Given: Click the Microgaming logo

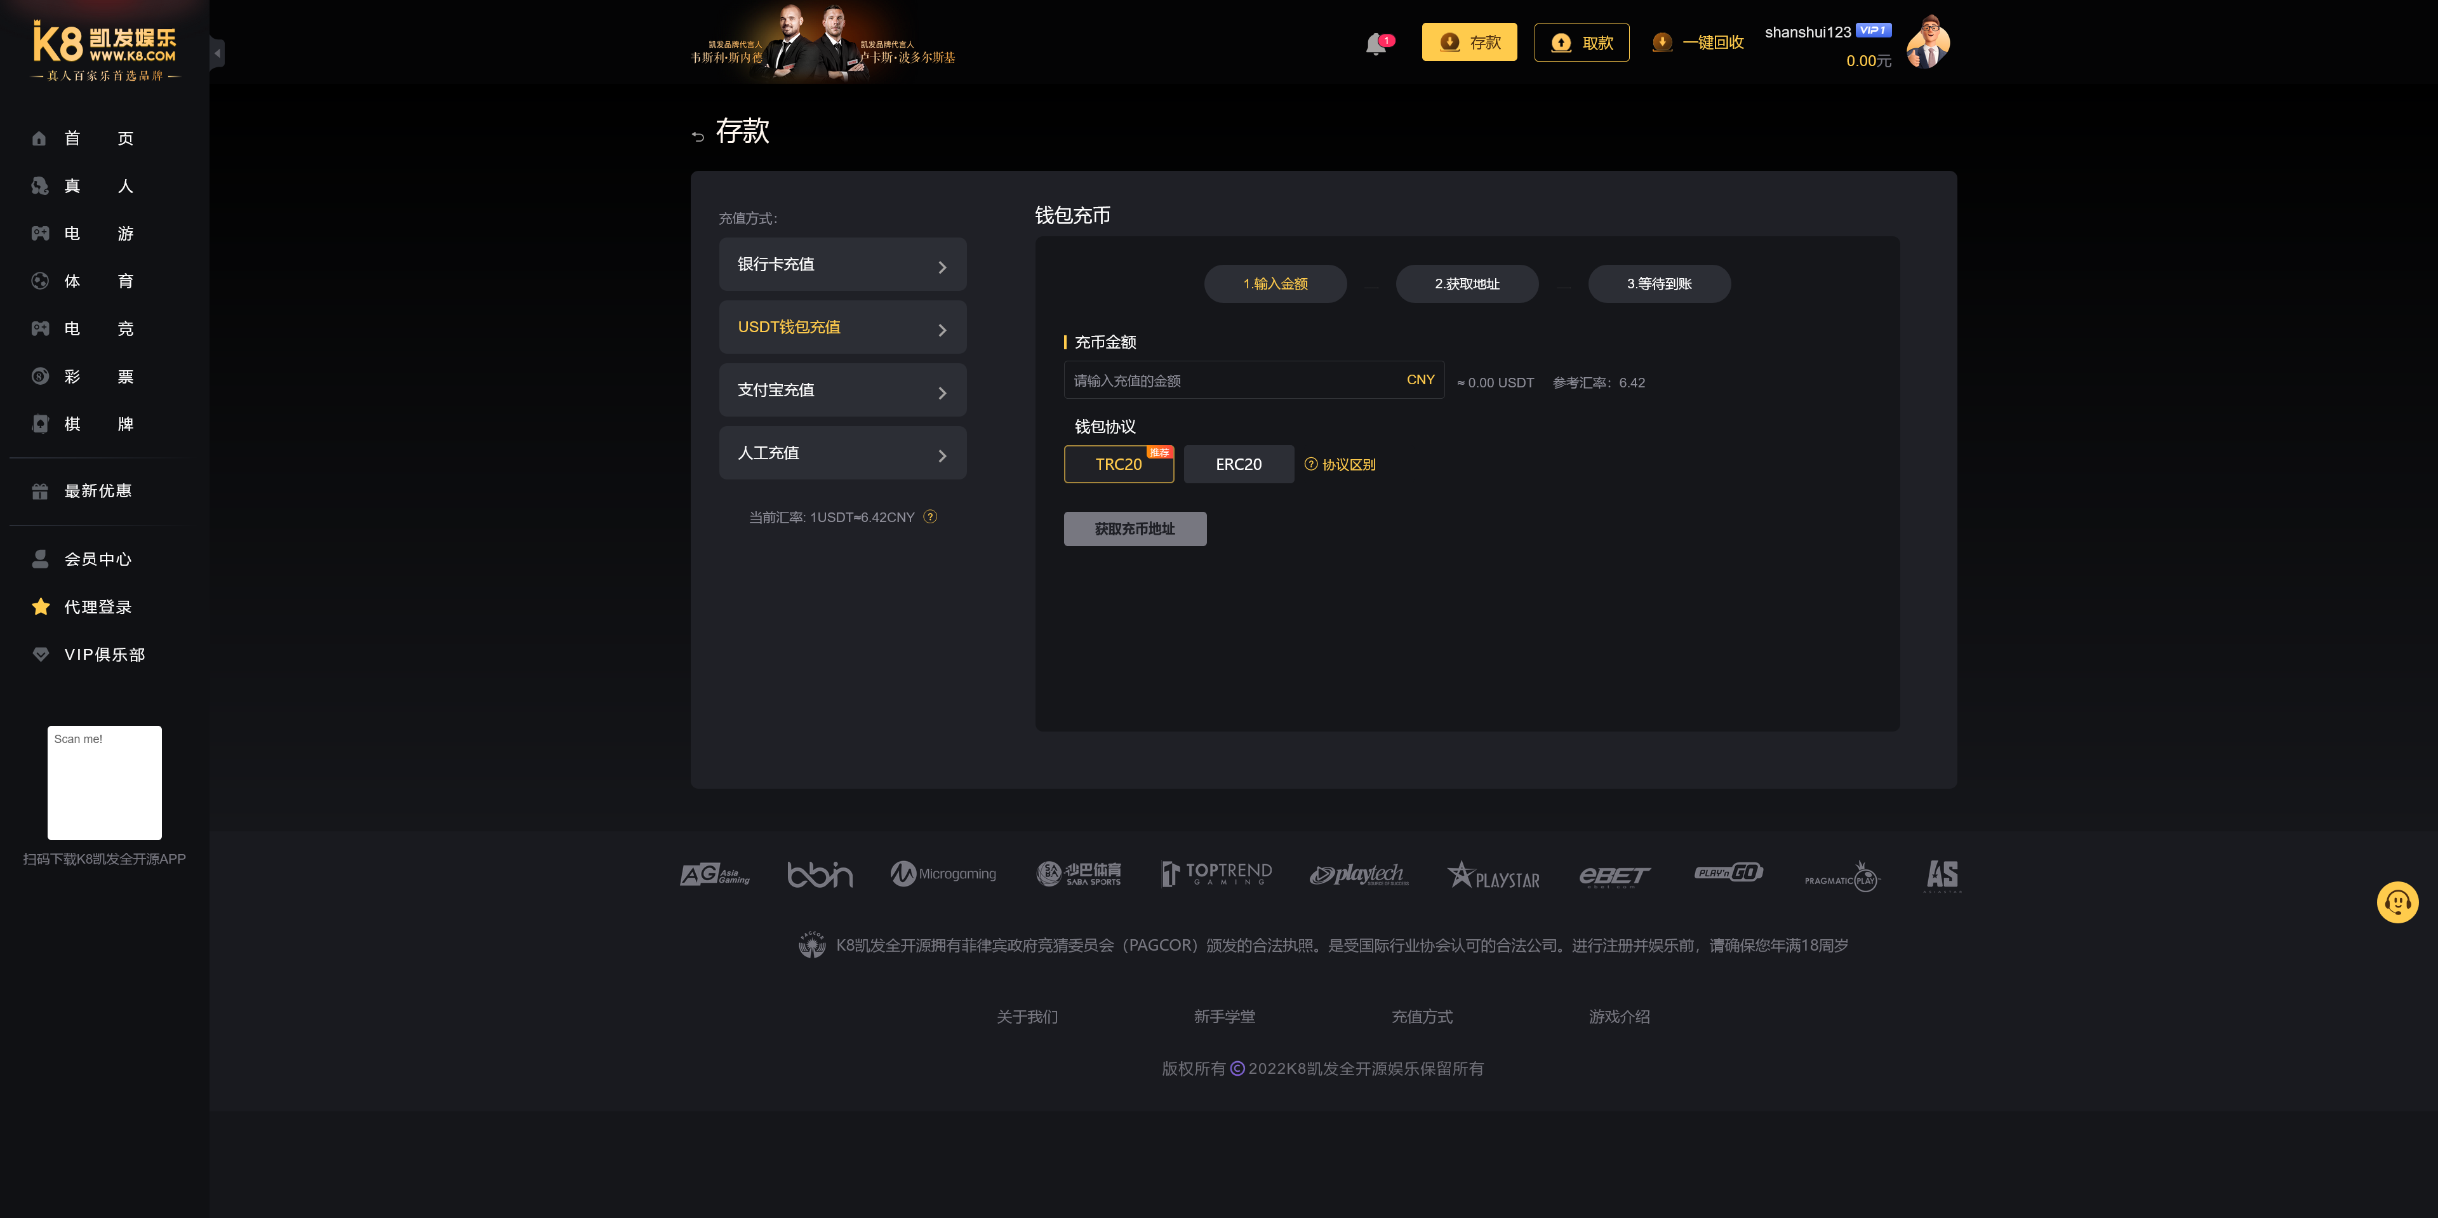Looking at the screenshot, I should (943, 874).
